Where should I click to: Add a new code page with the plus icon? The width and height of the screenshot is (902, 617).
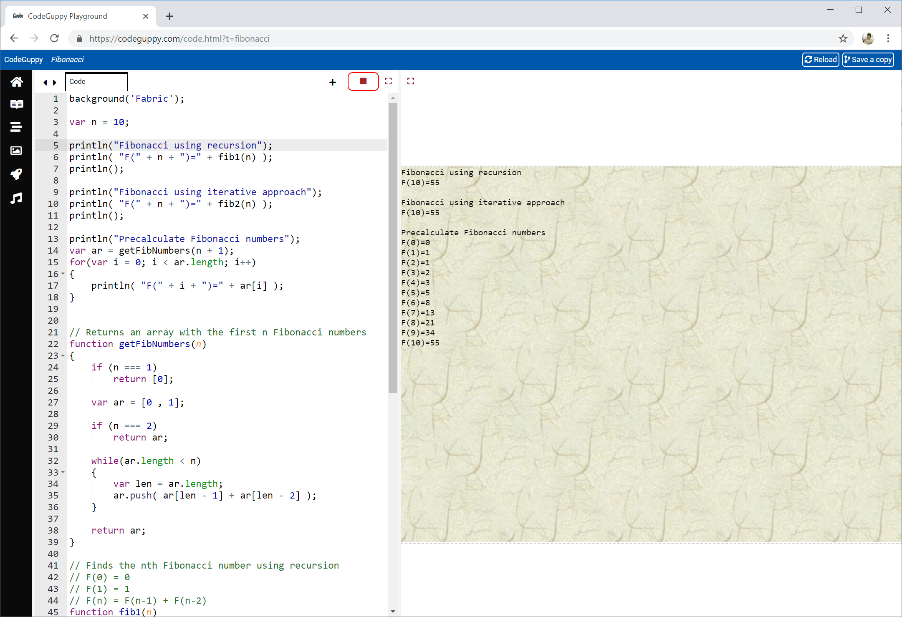click(332, 82)
